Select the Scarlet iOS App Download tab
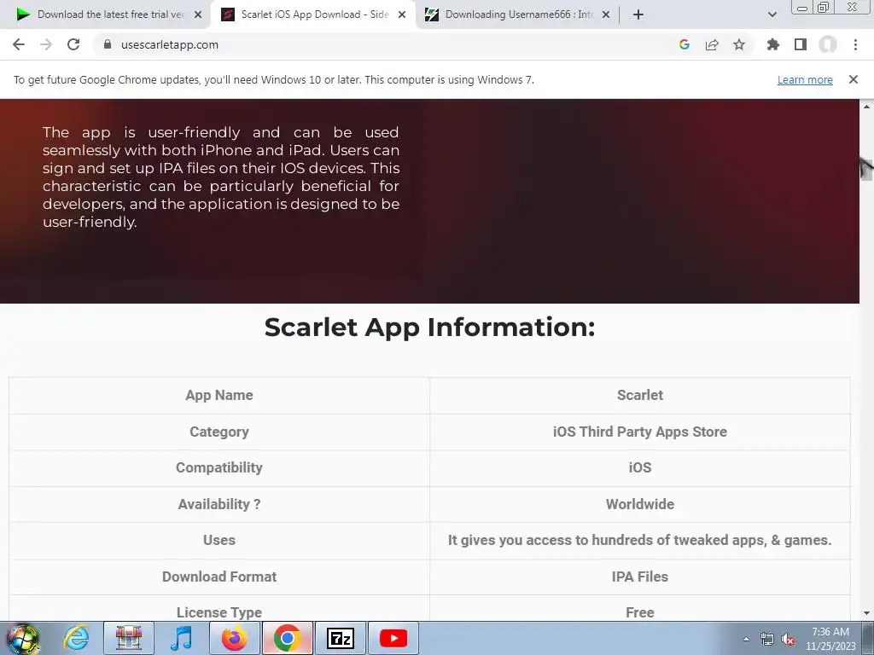874x655 pixels. pos(312,14)
